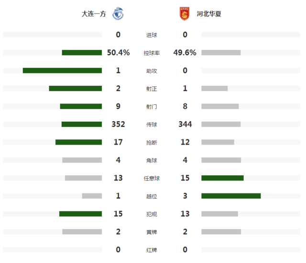Click the green 犯规 fouls bar
The width and height of the screenshot is (306, 263).
[81, 214]
